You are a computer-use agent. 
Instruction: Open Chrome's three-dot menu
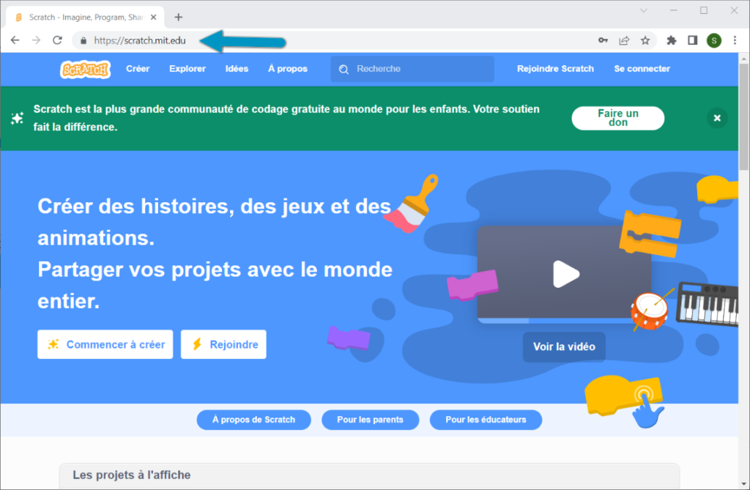coord(735,40)
